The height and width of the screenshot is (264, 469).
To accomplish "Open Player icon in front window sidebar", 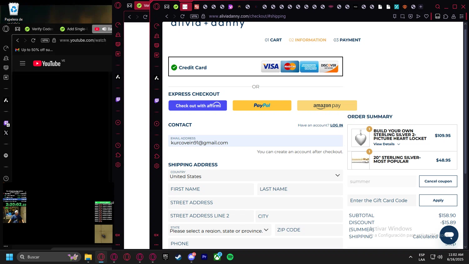I will 157,124.
